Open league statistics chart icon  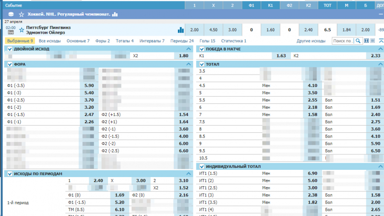pyautogui.click(x=115, y=14)
